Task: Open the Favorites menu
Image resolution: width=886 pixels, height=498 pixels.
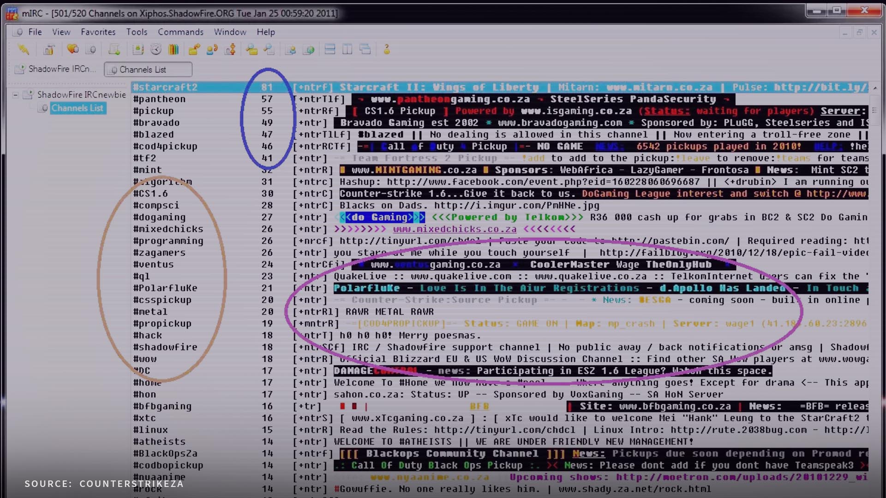Action: [x=98, y=32]
